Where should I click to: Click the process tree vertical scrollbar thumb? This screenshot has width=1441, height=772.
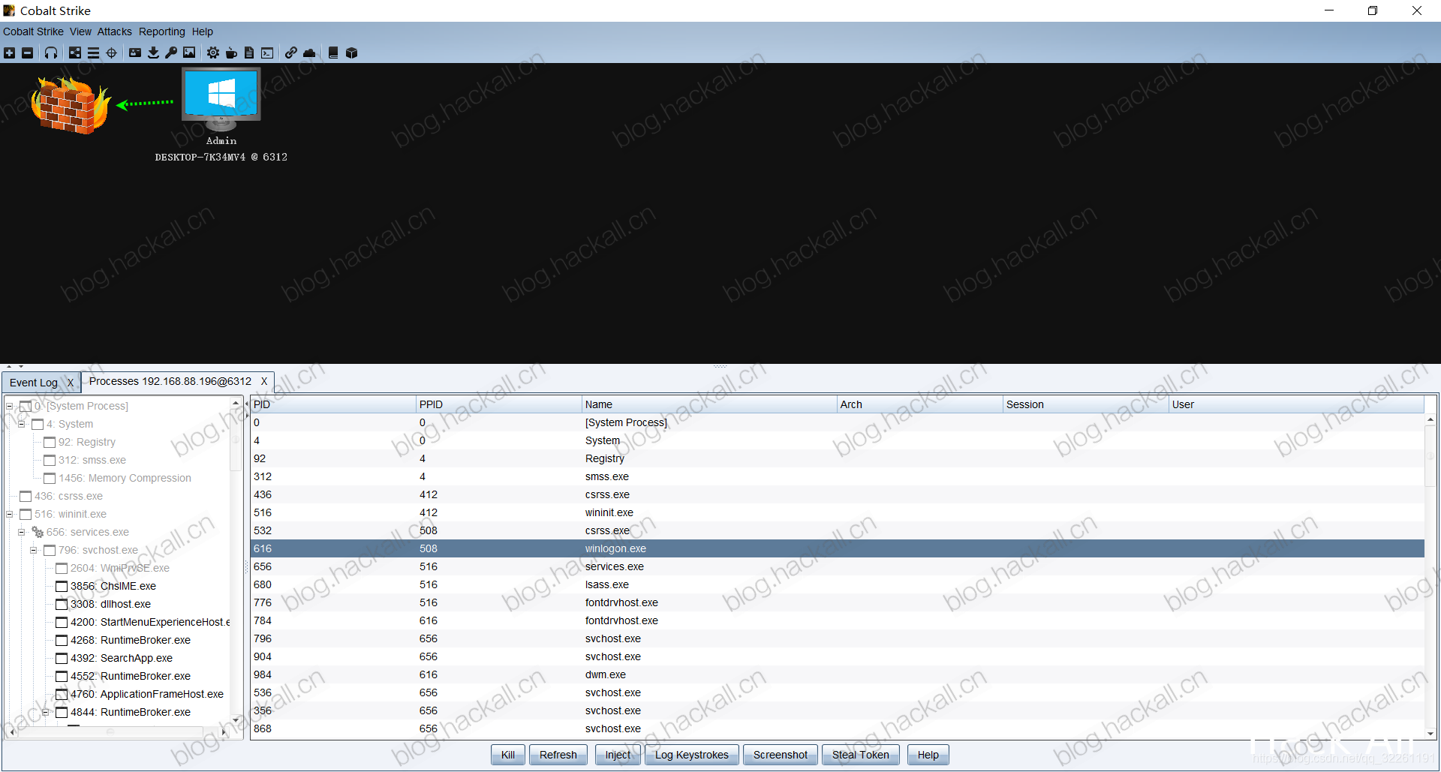point(236,439)
